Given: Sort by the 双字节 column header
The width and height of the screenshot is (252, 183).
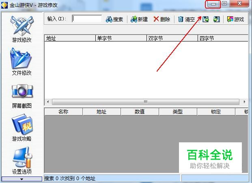Looking at the screenshot, I should (x=172, y=38).
